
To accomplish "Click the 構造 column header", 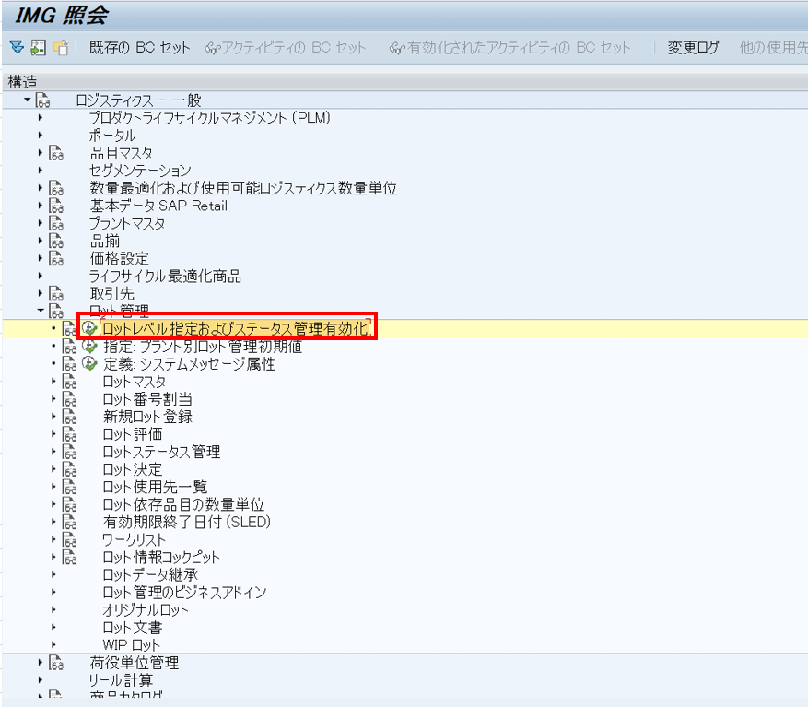I will pyautogui.click(x=22, y=81).
